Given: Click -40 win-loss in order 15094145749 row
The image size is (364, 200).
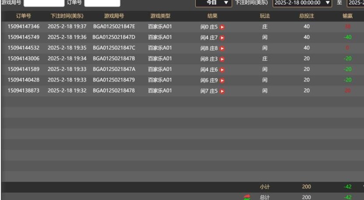Looking at the screenshot, I should coord(347,37).
